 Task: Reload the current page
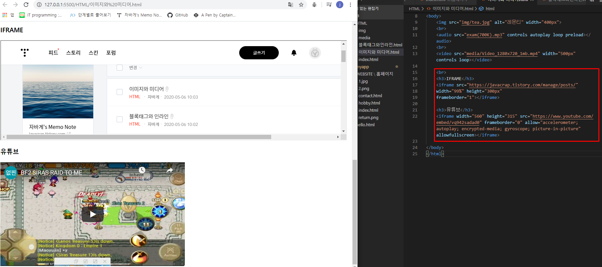pos(26,5)
